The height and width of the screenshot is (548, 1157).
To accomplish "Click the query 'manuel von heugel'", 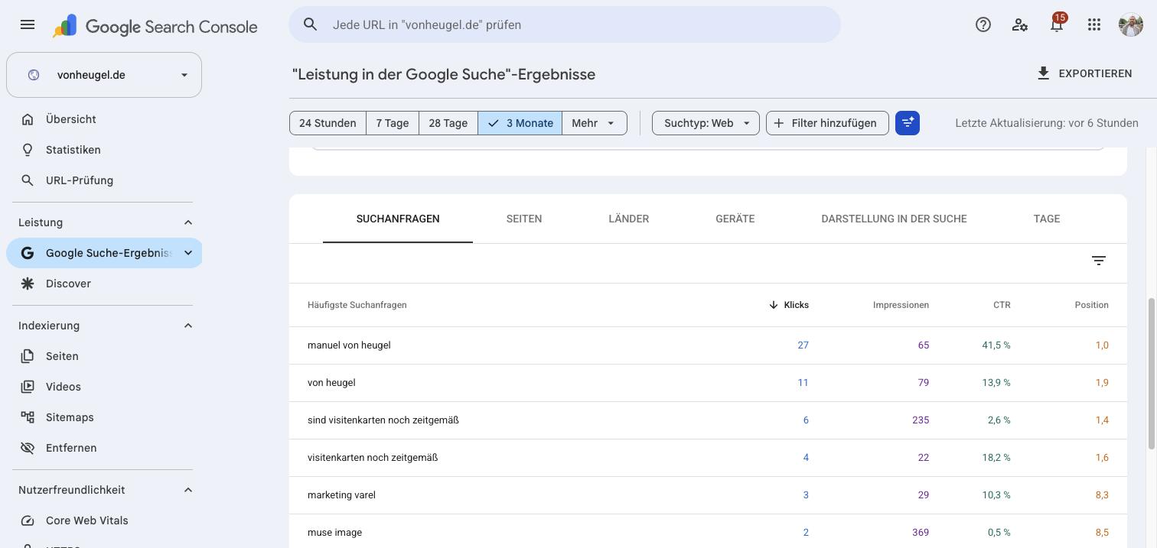I will pos(349,345).
